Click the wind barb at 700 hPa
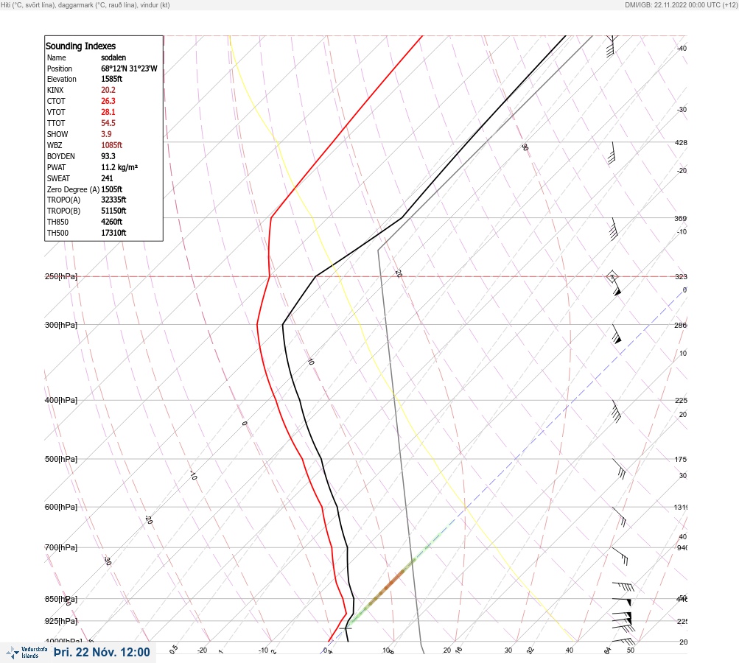 620,556
